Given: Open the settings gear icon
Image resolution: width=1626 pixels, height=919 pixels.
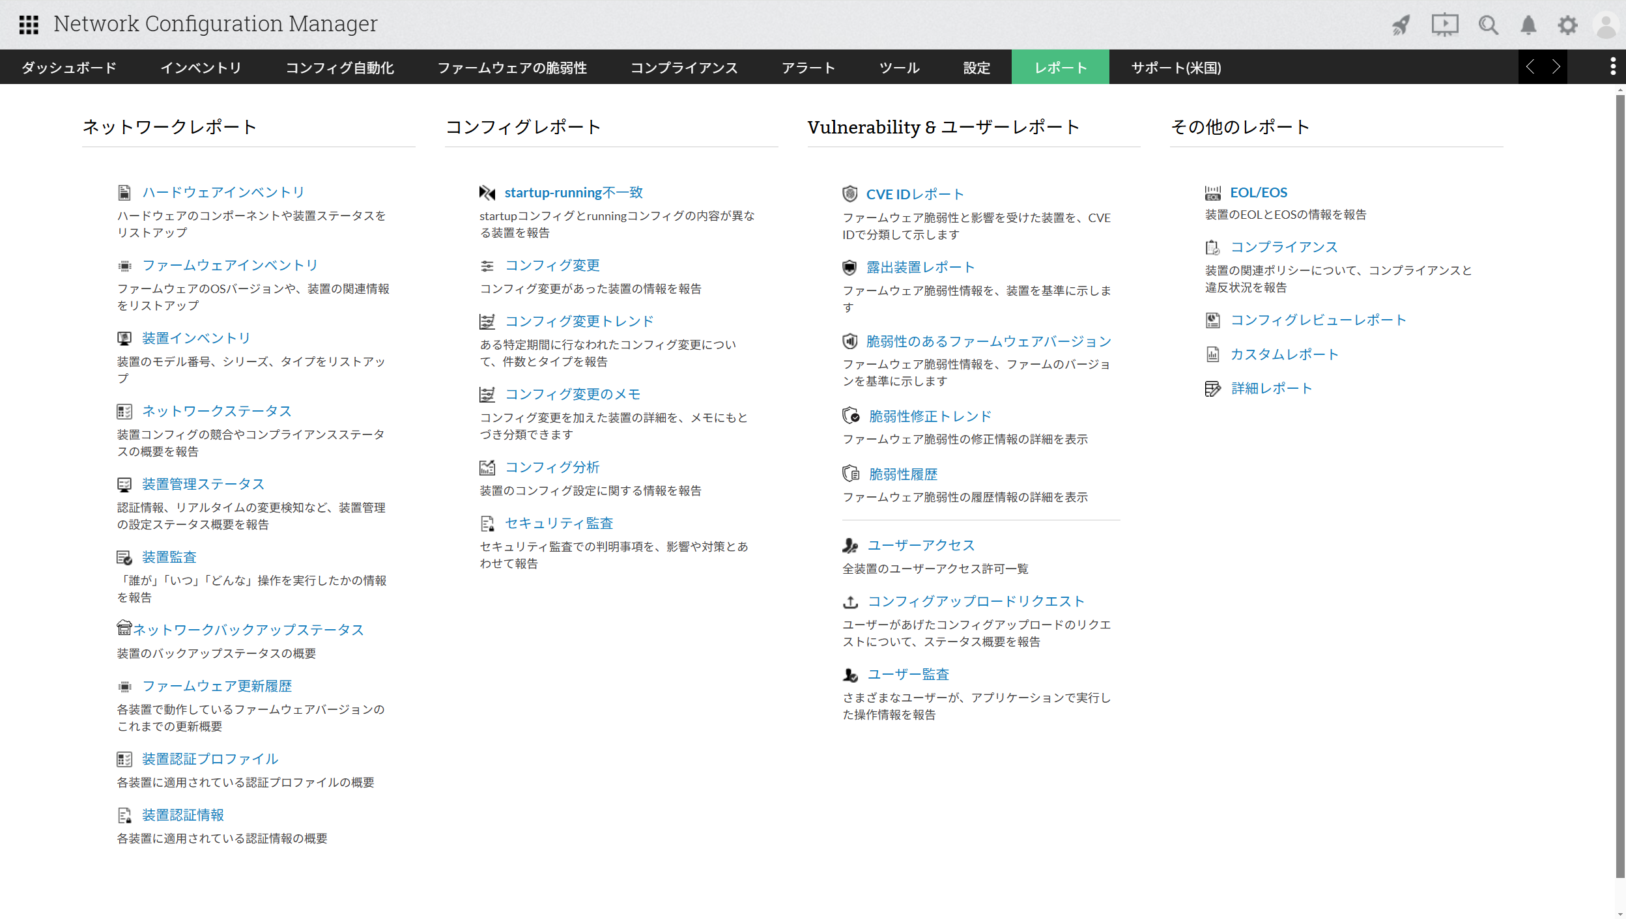Looking at the screenshot, I should click(1567, 25).
